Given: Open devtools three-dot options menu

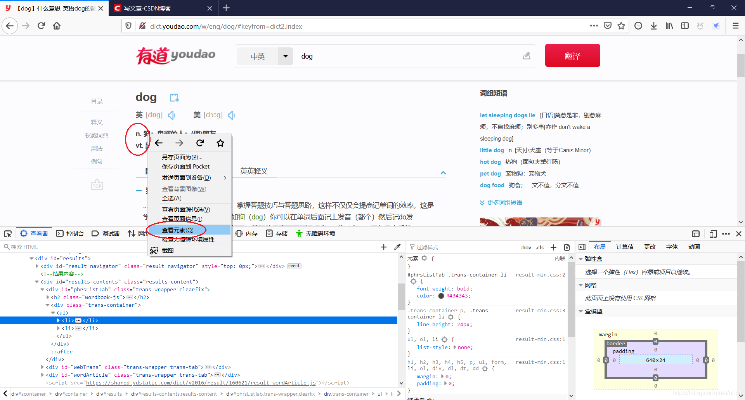Looking at the screenshot, I should point(726,234).
